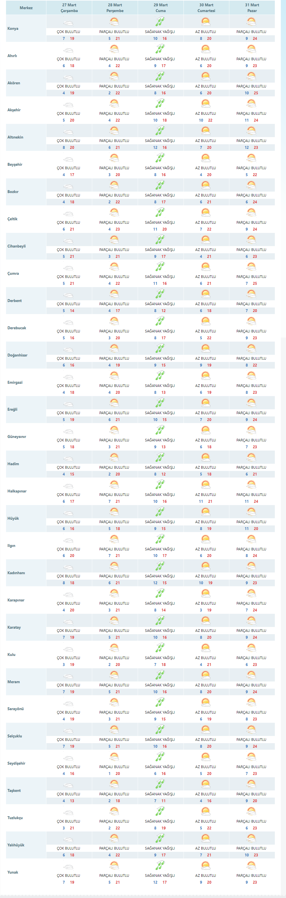Open the Karapınar district row label
This screenshot has width=286, height=898.
click(16, 600)
